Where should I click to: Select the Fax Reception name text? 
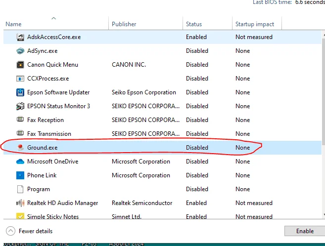tap(46, 120)
